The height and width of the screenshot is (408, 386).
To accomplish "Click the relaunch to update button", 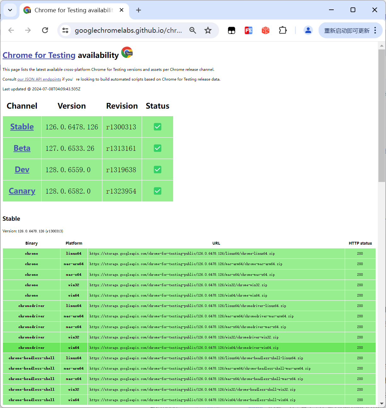I will click(347, 30).
